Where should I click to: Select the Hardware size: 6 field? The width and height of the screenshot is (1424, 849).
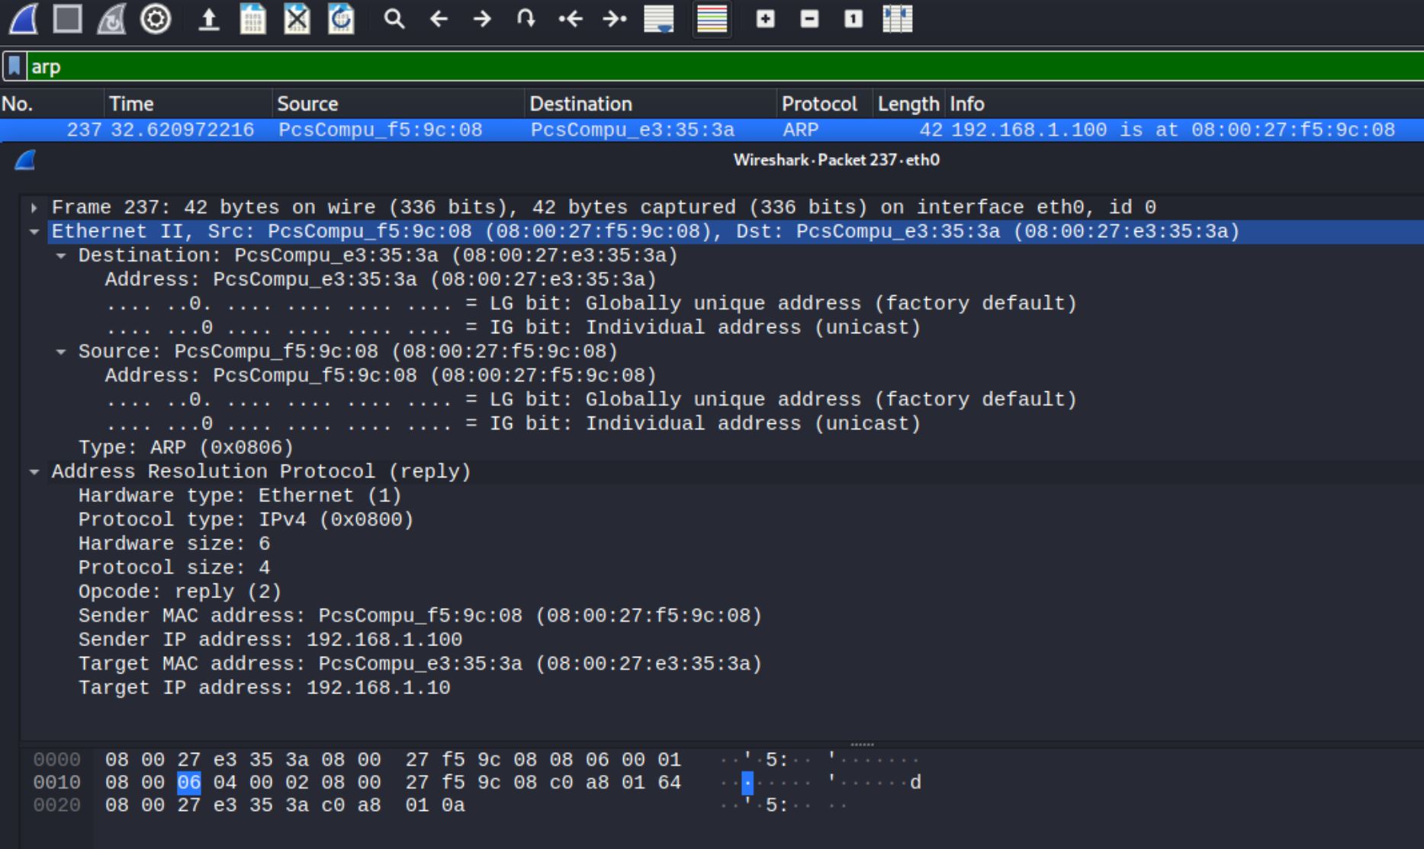174,544
